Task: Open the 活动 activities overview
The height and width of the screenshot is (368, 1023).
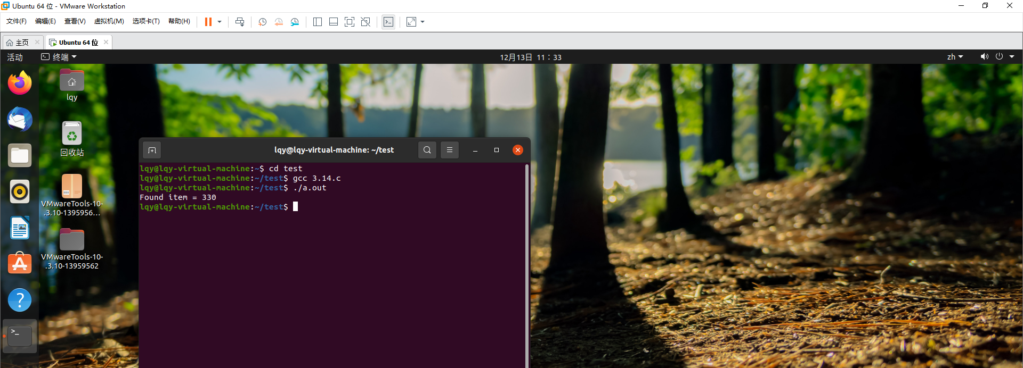Action: coord(15,57)
